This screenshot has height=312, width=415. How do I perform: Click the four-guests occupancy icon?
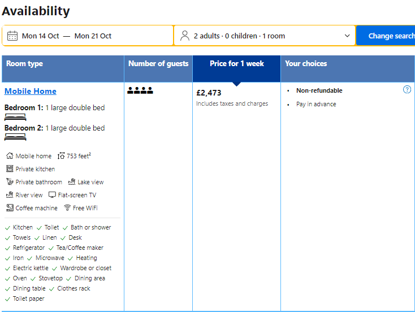click(x=140, y=90)
